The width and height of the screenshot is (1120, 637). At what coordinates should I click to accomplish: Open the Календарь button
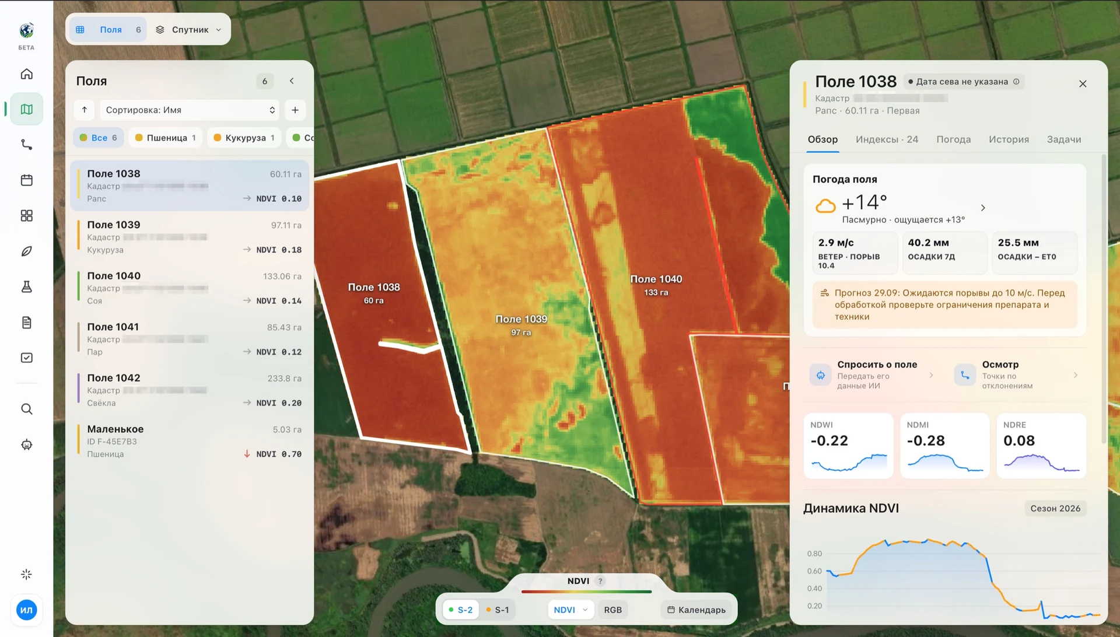coord(696,610)
